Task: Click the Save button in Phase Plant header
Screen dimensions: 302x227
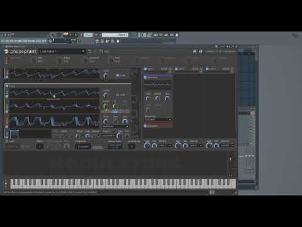Action: coord(104,52)
